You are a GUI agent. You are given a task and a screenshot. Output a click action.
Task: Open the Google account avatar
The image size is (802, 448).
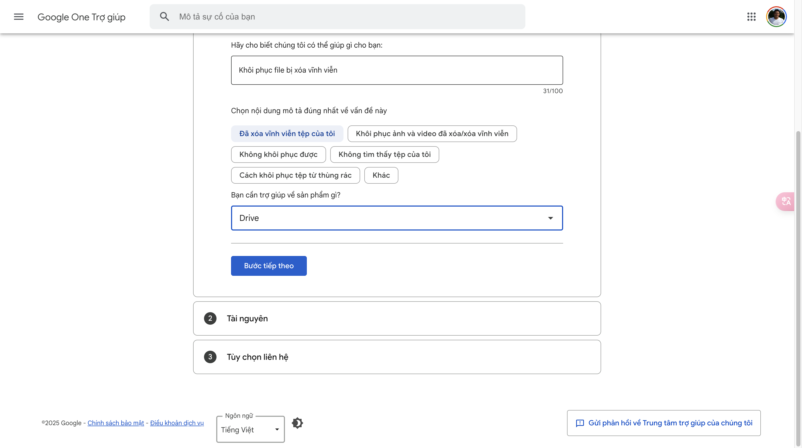tap(776, 16)
